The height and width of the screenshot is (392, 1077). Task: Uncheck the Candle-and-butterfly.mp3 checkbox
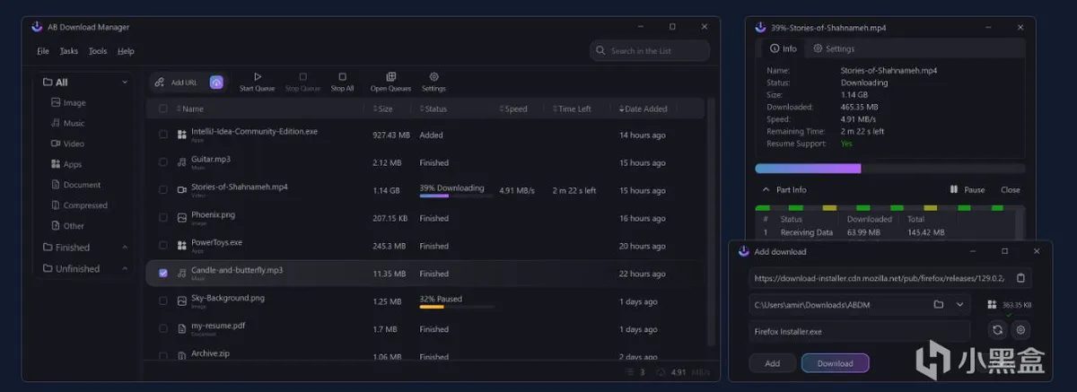(162, 274)
